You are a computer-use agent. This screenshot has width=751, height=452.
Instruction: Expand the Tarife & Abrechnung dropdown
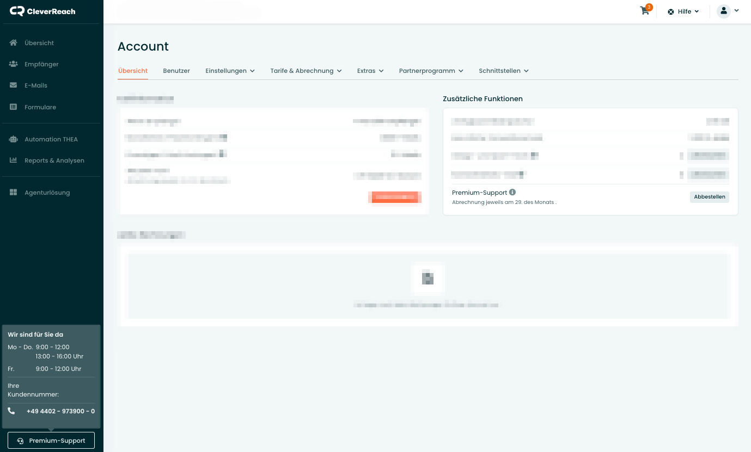(306, 71)
